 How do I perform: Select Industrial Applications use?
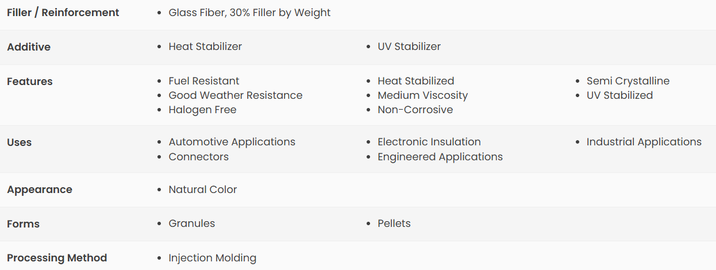(x=644, y=142)
